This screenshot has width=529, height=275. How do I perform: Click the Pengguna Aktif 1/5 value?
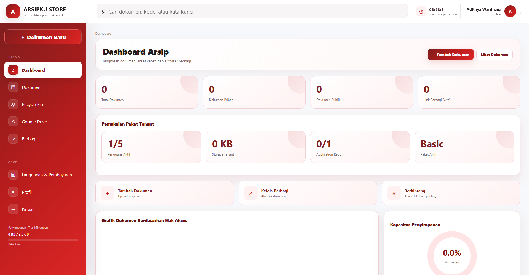pyautogui.click(x=115, y=144)
